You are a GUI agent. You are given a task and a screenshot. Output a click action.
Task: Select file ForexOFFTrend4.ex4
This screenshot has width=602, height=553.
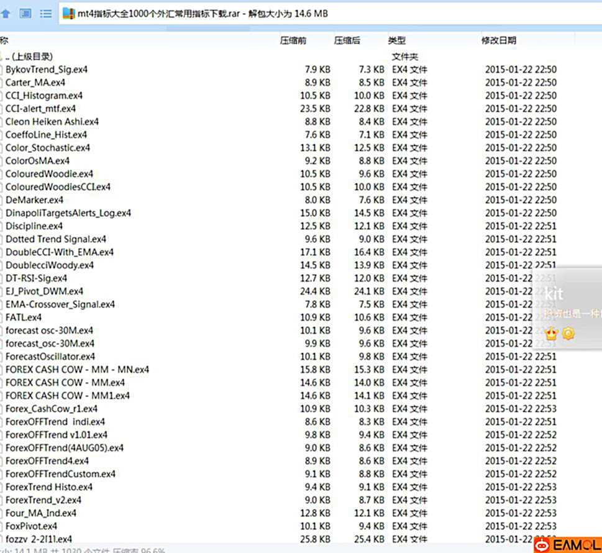tap(47, 461)
